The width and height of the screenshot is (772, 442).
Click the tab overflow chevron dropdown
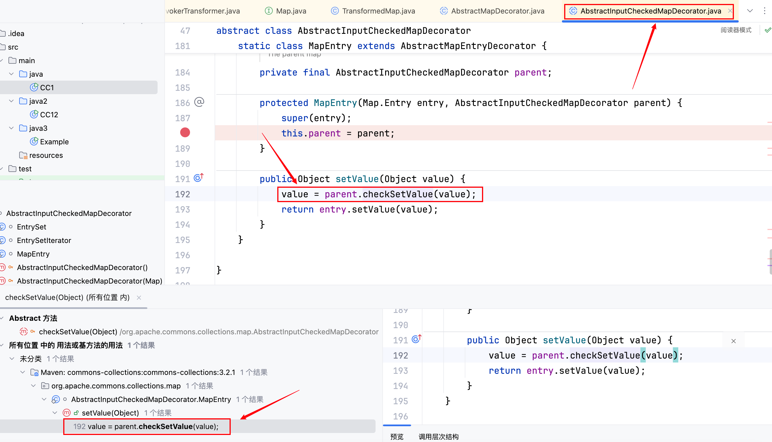[x=750, y=11]
